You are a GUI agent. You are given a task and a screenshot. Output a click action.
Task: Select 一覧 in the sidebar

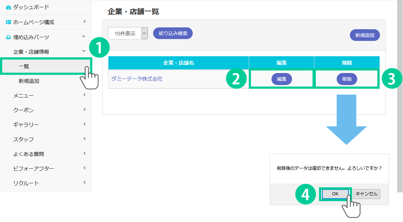(x=24, y=66)
